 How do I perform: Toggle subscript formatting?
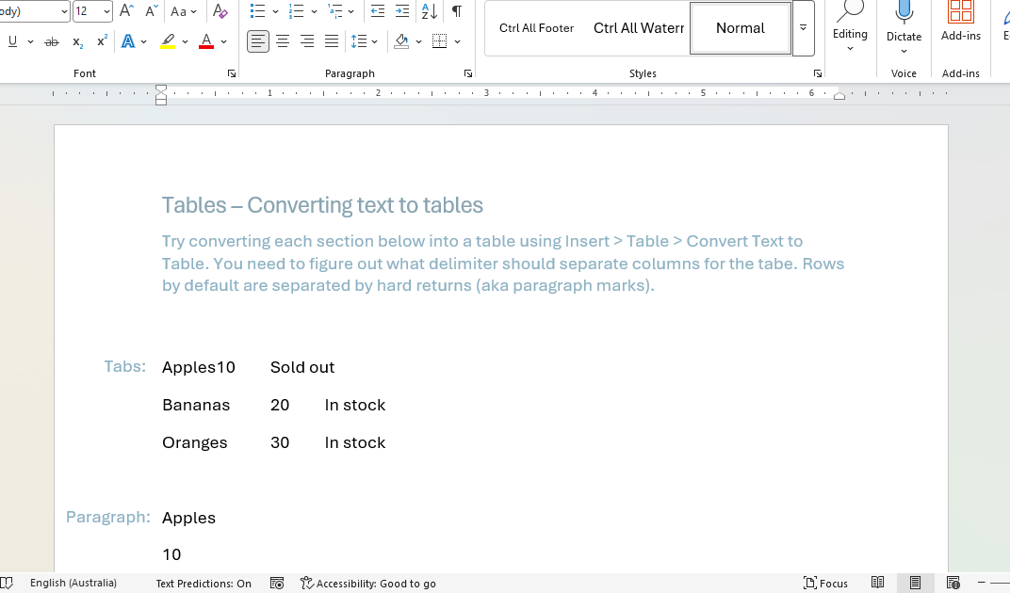point(77,42)
